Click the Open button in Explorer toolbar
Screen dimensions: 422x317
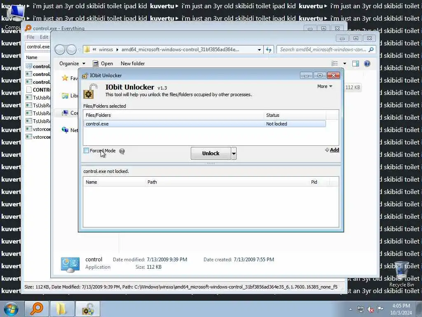103,63
